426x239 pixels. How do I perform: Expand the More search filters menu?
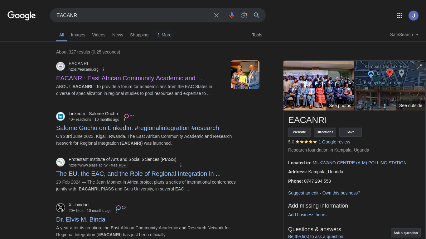[164, 35]
